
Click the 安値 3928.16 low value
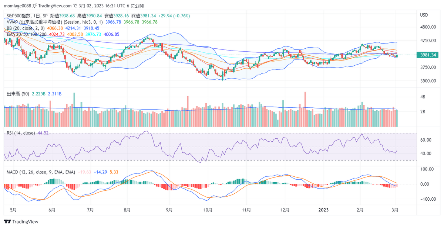point(116,16)
